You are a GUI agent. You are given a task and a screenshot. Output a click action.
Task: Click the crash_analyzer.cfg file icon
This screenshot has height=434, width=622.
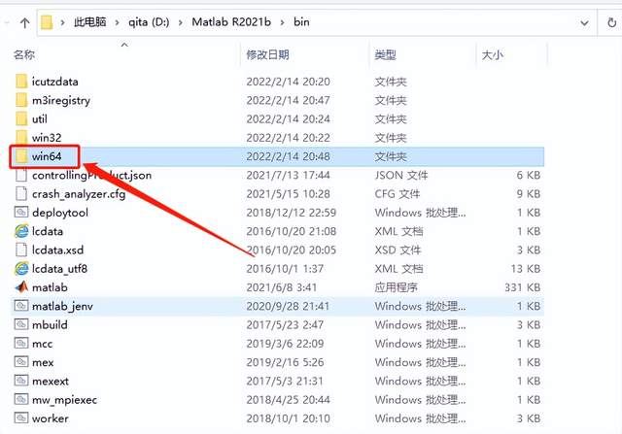pos(21,194)
